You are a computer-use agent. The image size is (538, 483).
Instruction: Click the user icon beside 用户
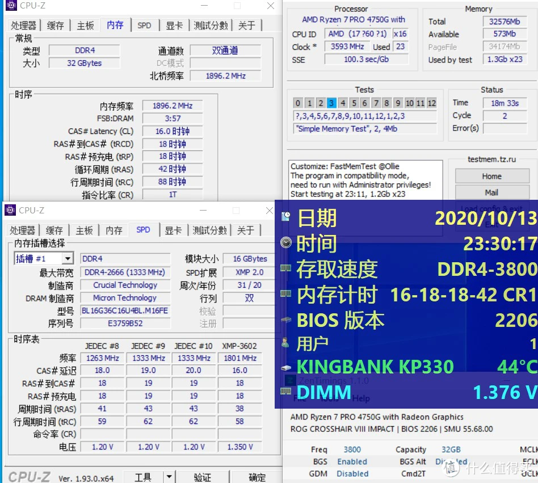click(x=286, y=342)
